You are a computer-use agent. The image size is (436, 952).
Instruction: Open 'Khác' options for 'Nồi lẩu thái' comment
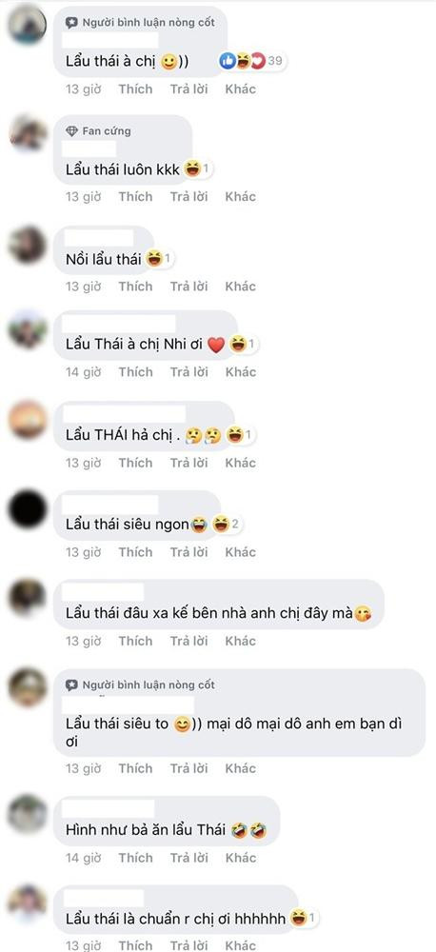point(241,287)
